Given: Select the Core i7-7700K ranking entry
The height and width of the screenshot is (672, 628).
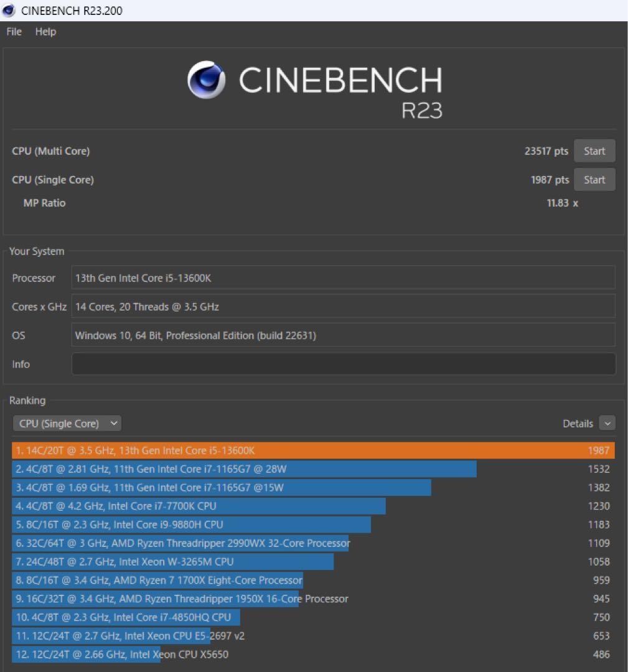Looking at the screenshot, I should pos(199,506).
